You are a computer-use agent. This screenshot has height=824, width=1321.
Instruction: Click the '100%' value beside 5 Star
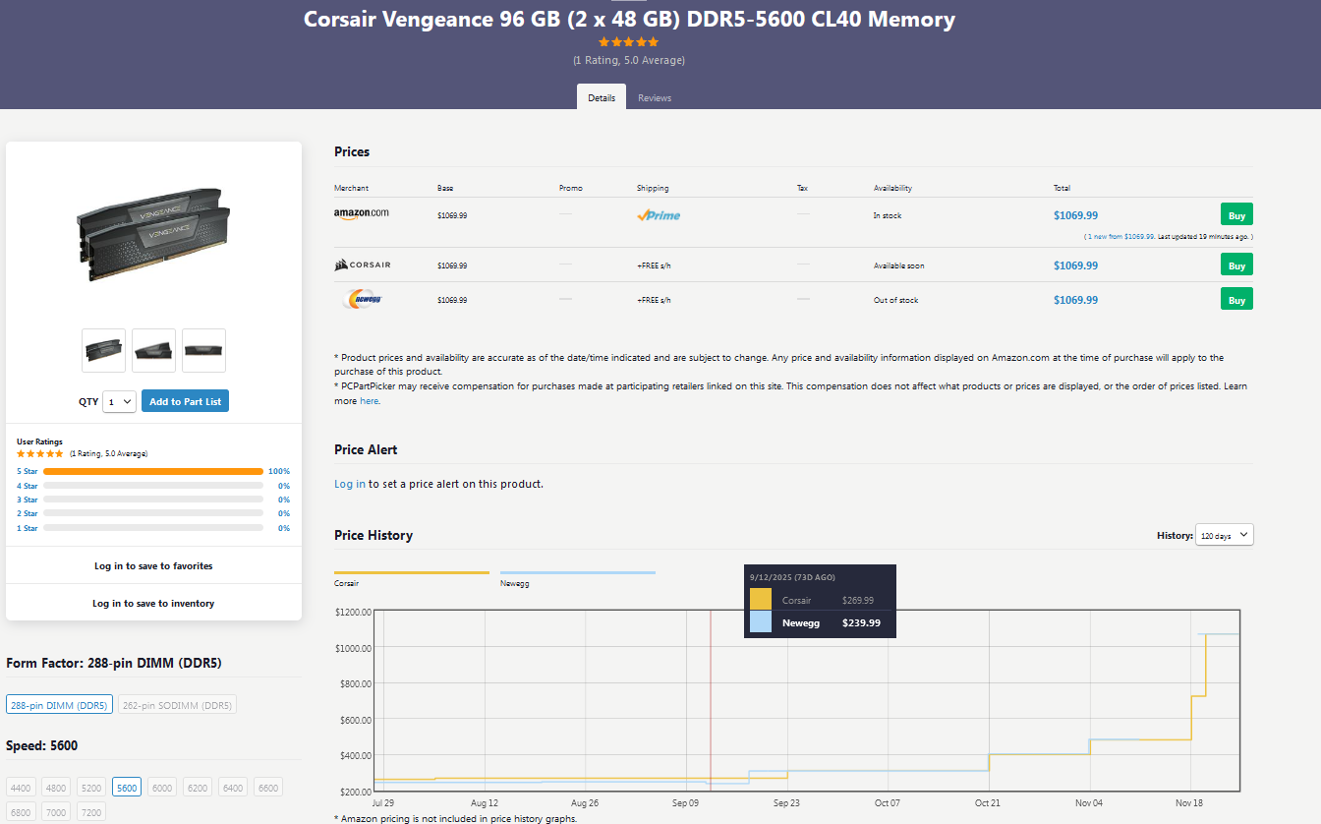[279, 472]
